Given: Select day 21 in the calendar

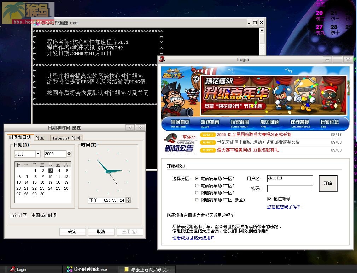Looking at the screenshot, I should coord(27,188).
